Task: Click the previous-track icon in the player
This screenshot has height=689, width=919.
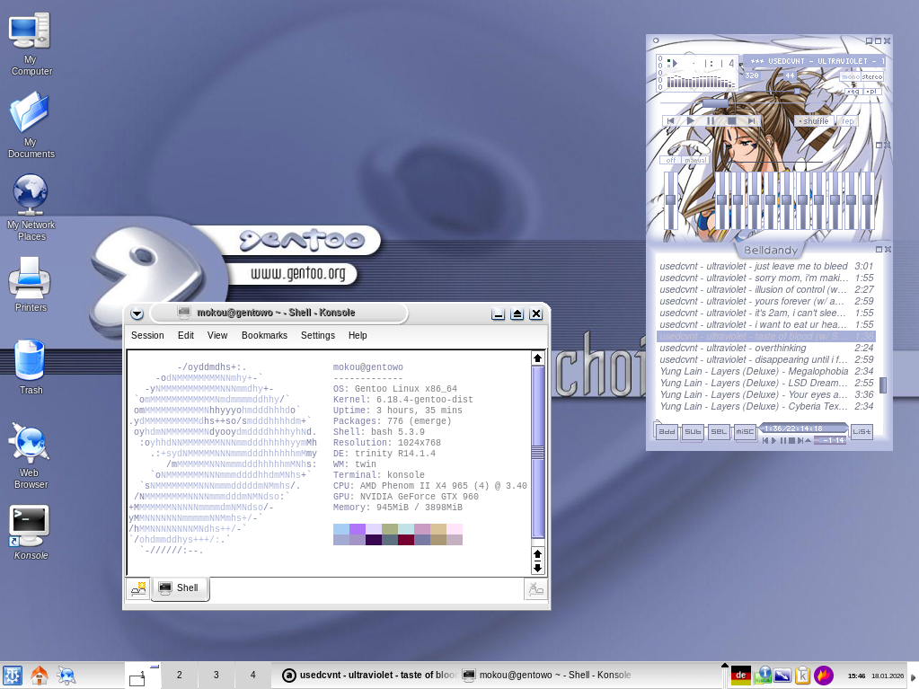Action: tap(670, 120)
